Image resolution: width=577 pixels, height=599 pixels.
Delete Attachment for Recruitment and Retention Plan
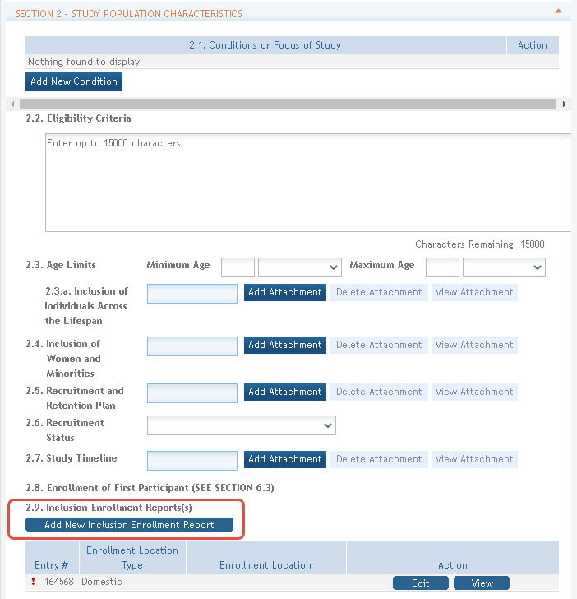click(379, 392)
